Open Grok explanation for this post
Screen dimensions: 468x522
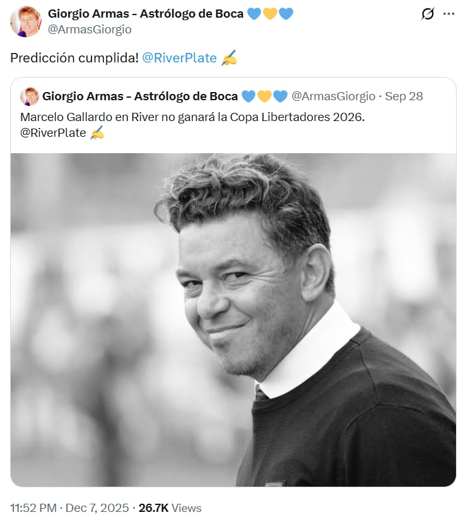[x=428, y=13]
